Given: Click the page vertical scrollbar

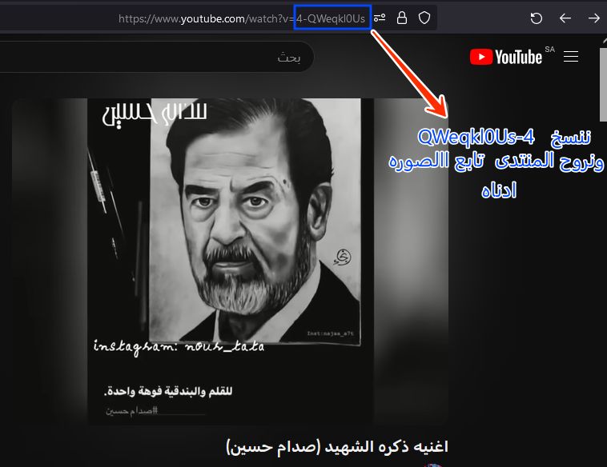Looking at the screenshot, I should point(604,84).
